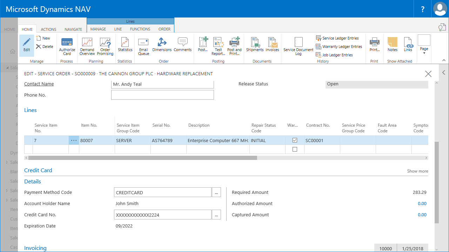The height and width of the screenshot is (252, 449).
Task: Show attached Links
Action: [408, 45]
